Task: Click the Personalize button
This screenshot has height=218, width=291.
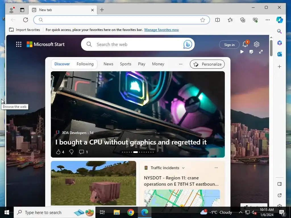Action: [207, 64]
